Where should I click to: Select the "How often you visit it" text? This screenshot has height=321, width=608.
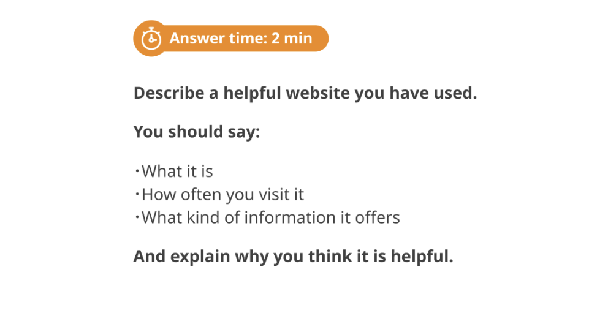point(222,195)
